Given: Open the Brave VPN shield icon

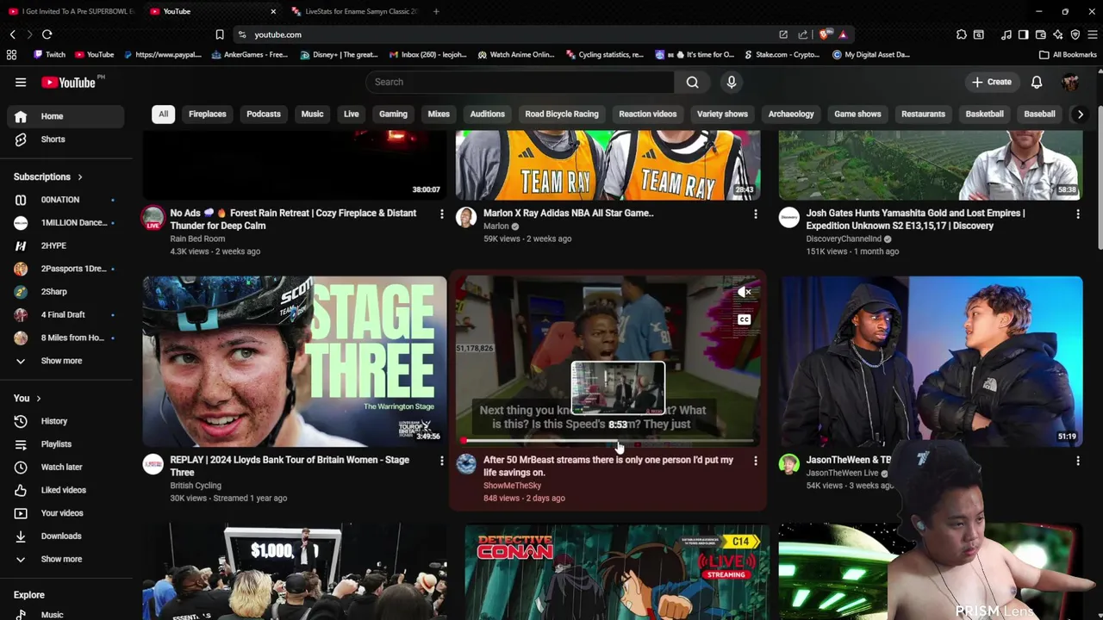Looking at the screenshot, I should pyautogui.click(x=1075, y=34).
